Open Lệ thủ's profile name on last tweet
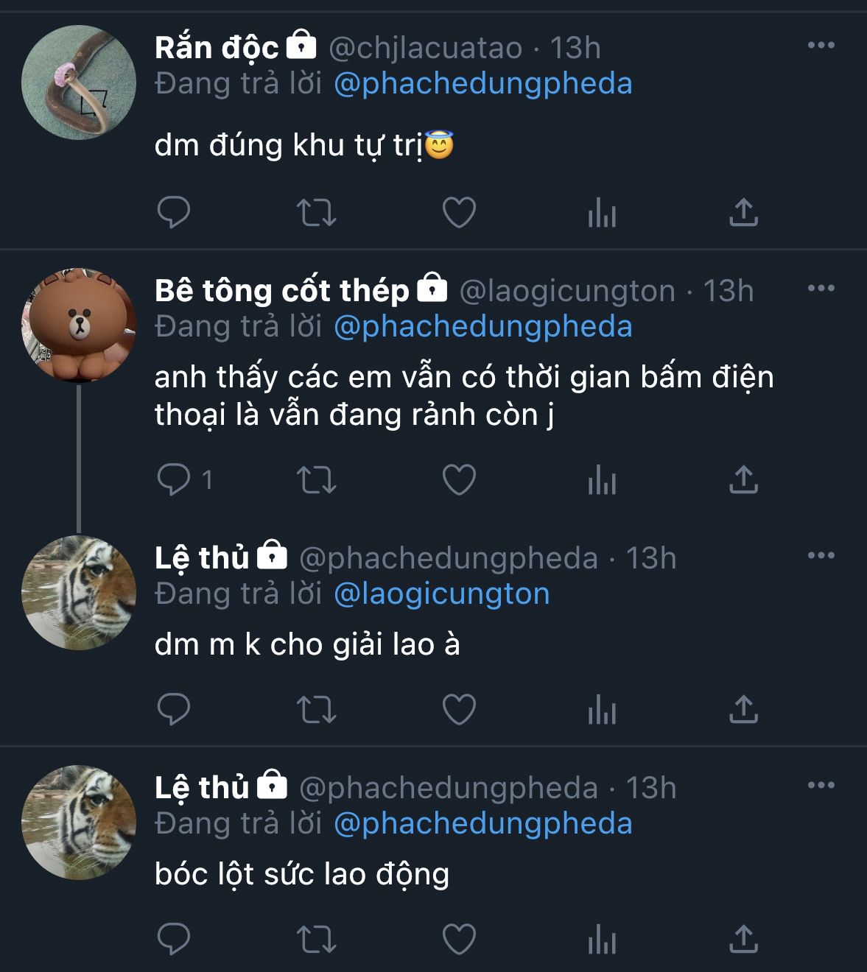 202,788
